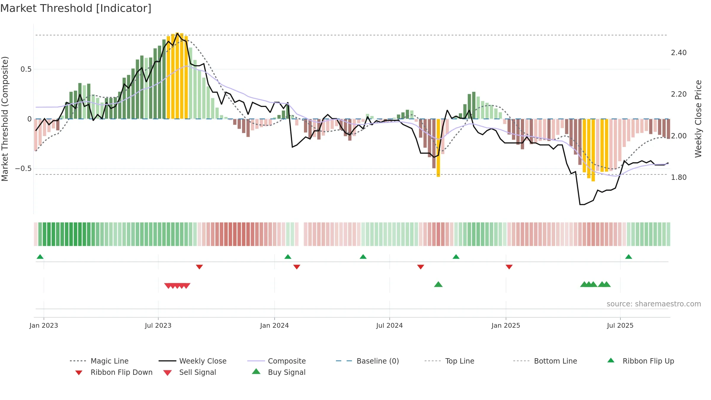This screenshot has width=711, height=400.
Task: Click the Ribbon Flip Down marker near Aug 2024
Action: point(421,267)
